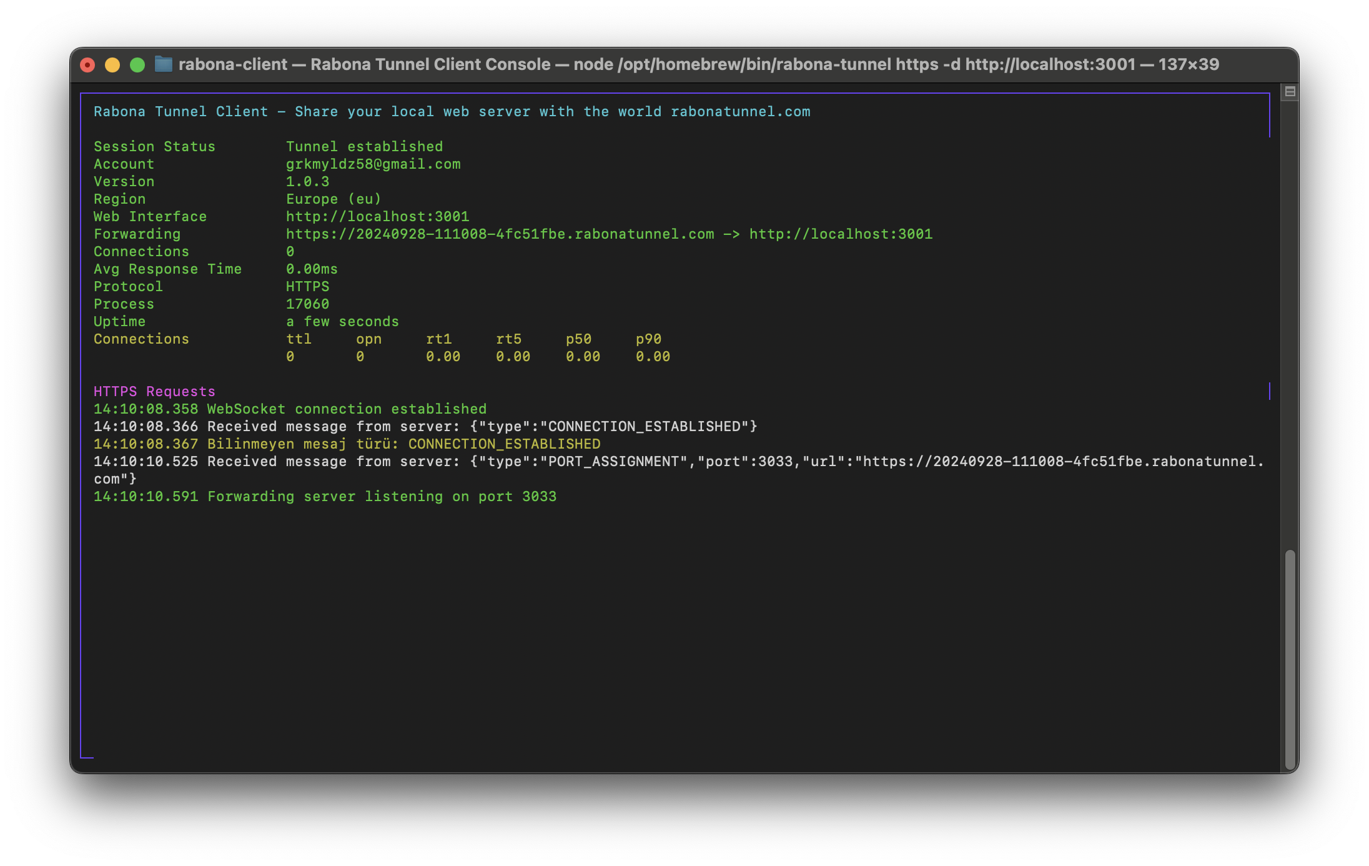
Task: Click the vertical scrollbar thumb of the terminal
Action: 1290,660
